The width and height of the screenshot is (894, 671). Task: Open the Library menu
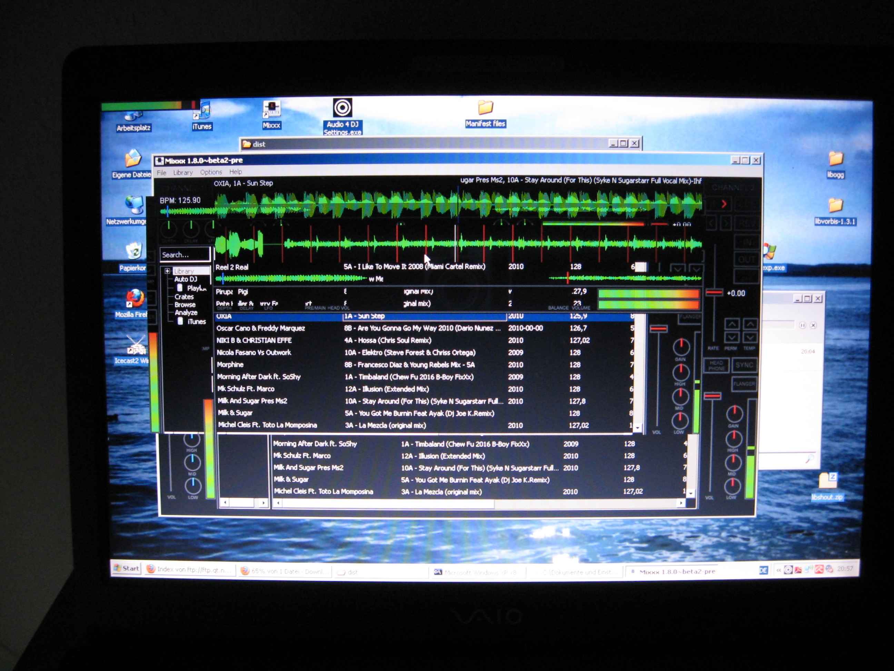[183, 172]
